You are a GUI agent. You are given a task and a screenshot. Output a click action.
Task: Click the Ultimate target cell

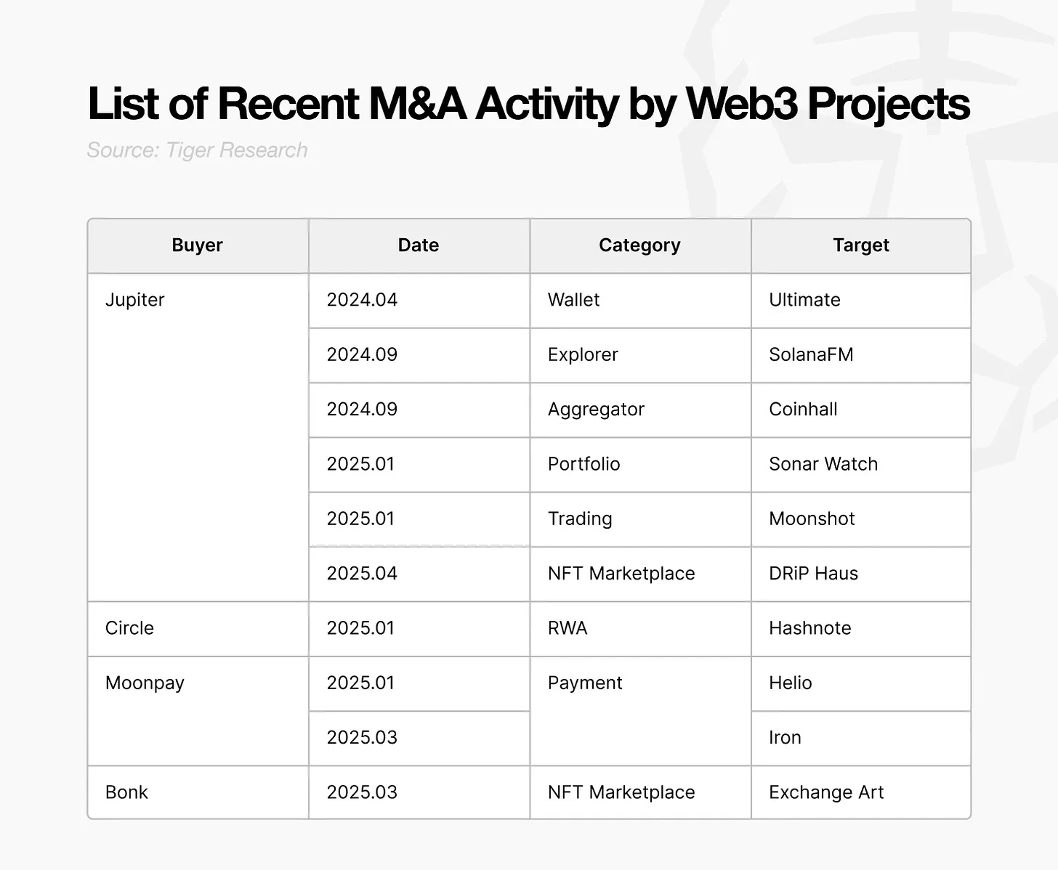click(x=804, y=300)
